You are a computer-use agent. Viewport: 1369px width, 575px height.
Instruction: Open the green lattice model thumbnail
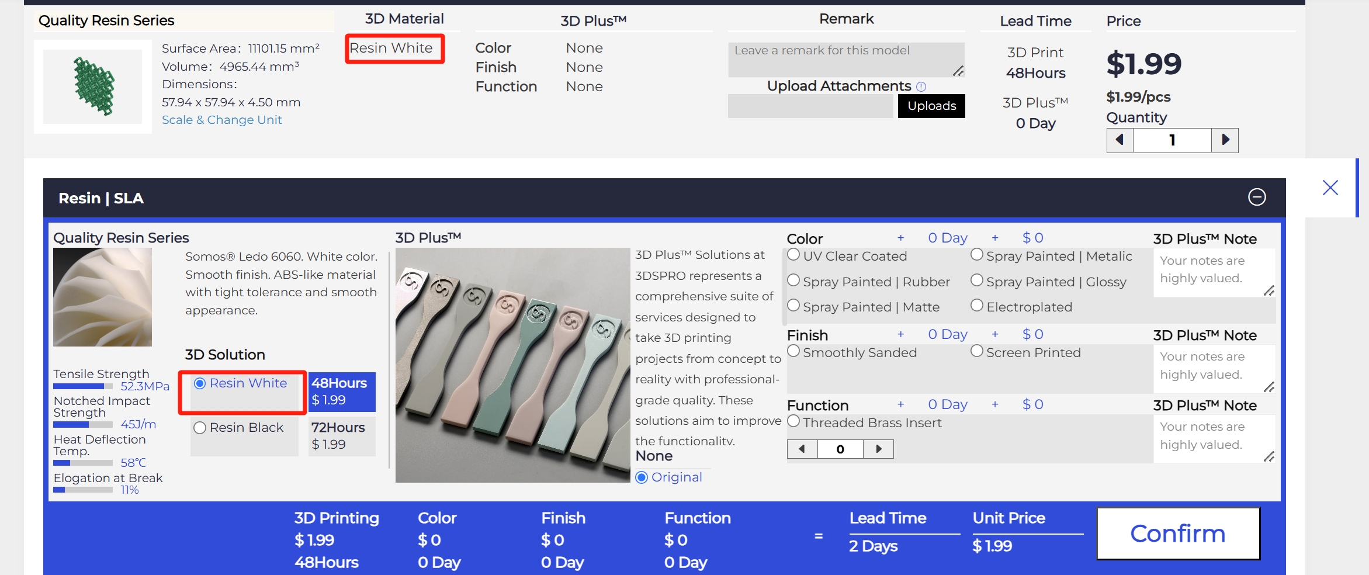pos(93,86)
